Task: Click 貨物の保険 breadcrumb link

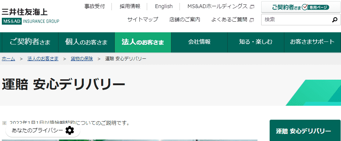Action: pyautogui.click(x=82, y=59)
